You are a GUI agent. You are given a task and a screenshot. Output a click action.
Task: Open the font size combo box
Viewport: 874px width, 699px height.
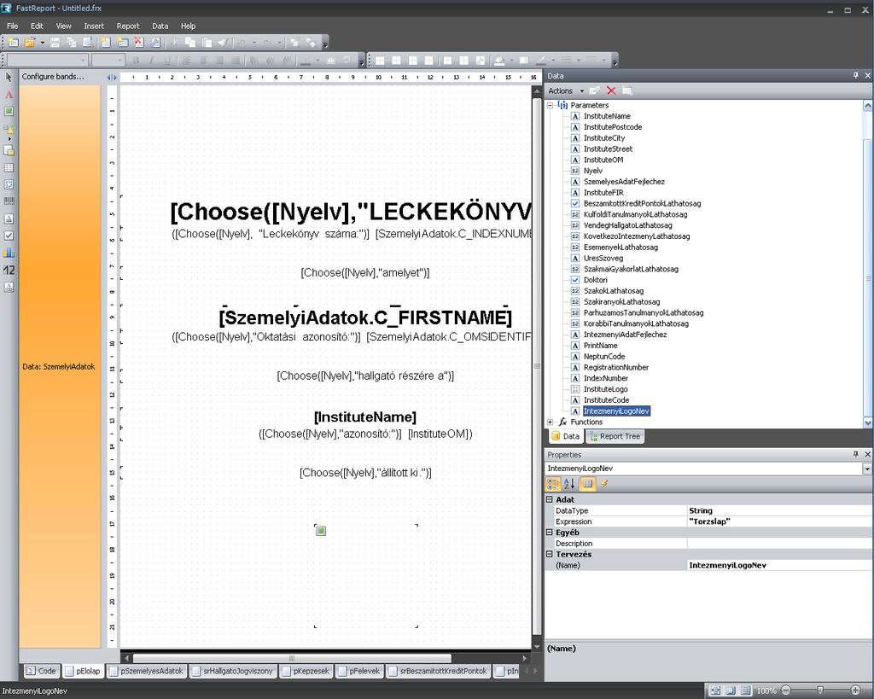click(108, 61)
